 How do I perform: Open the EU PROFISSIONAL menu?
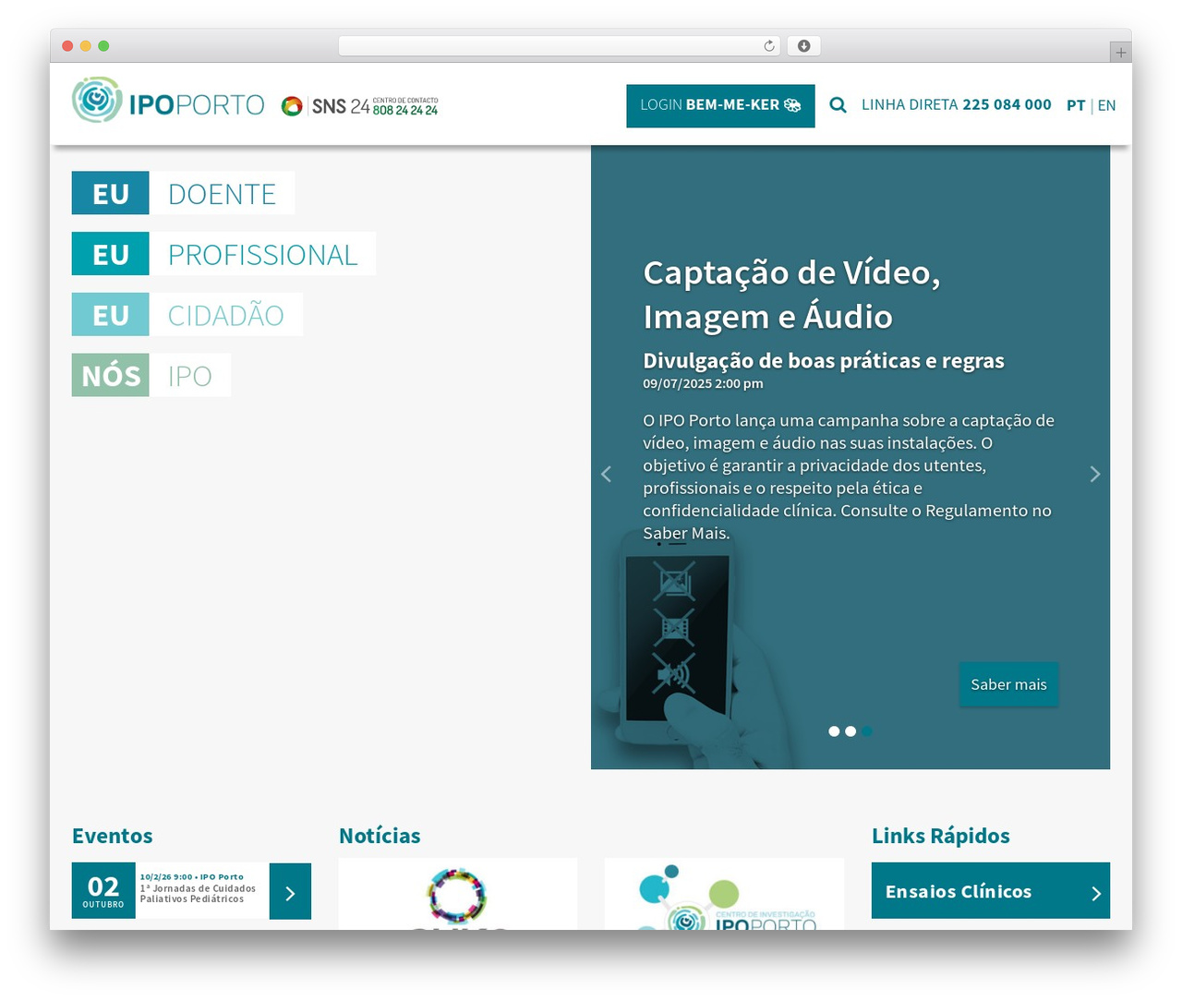[x=223, y=254]
